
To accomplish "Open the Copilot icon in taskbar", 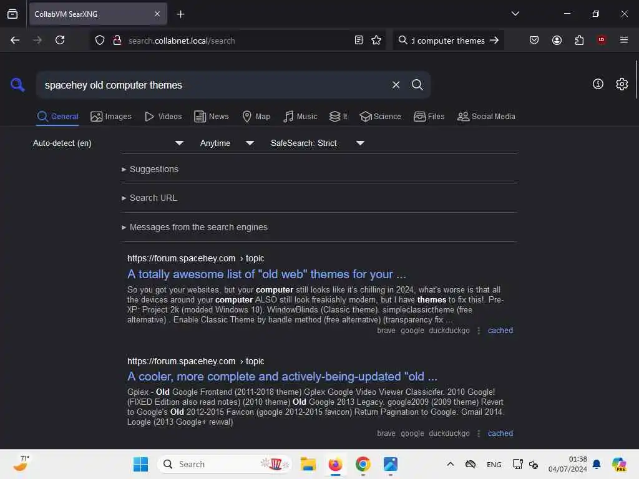I will coord(619,464).
